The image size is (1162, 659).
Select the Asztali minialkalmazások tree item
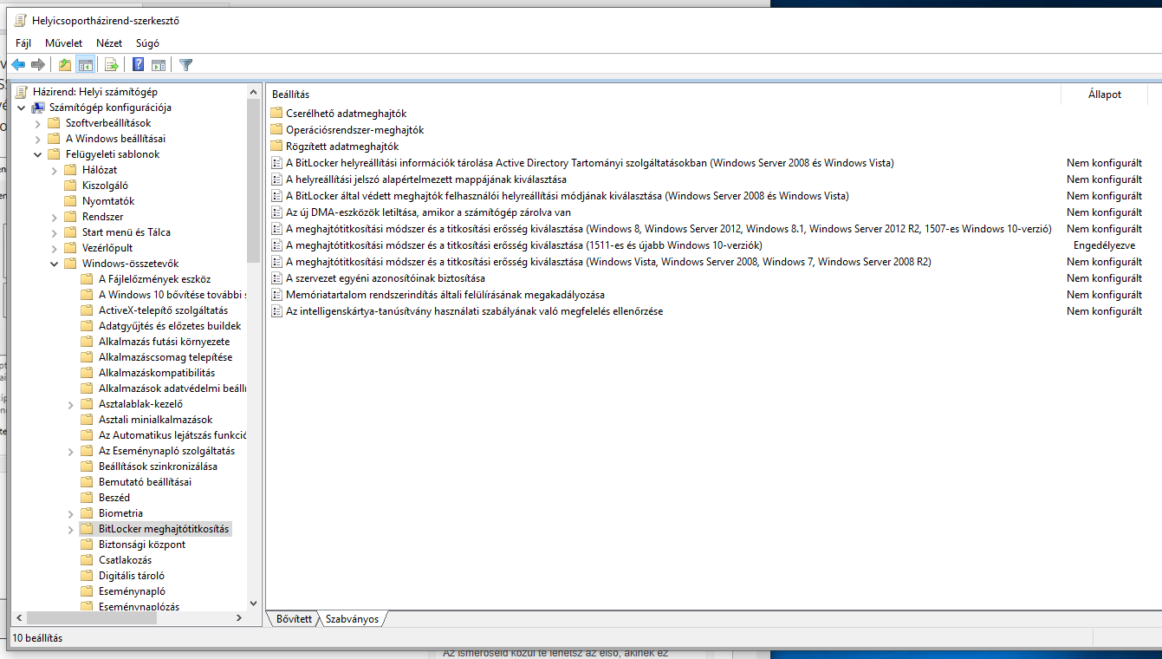[156, 420]
